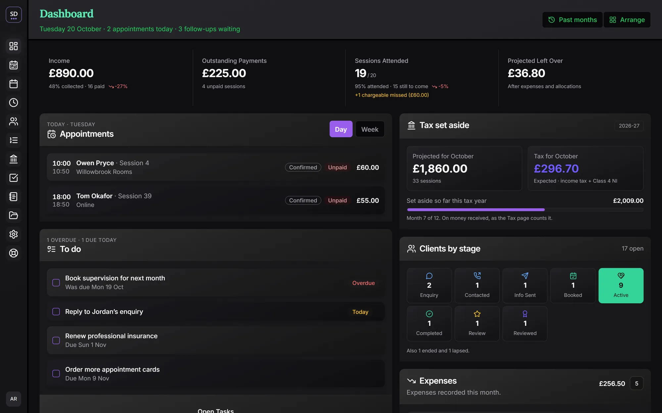Open the schedule calendar-with-dots sidebar icon
The width and height of the screenshot is (662, 413).
coord(14,65)
